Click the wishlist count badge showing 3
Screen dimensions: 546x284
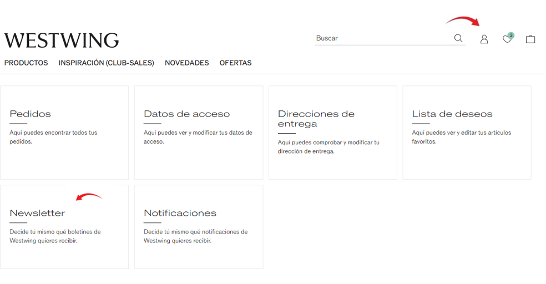click(511, 35)
